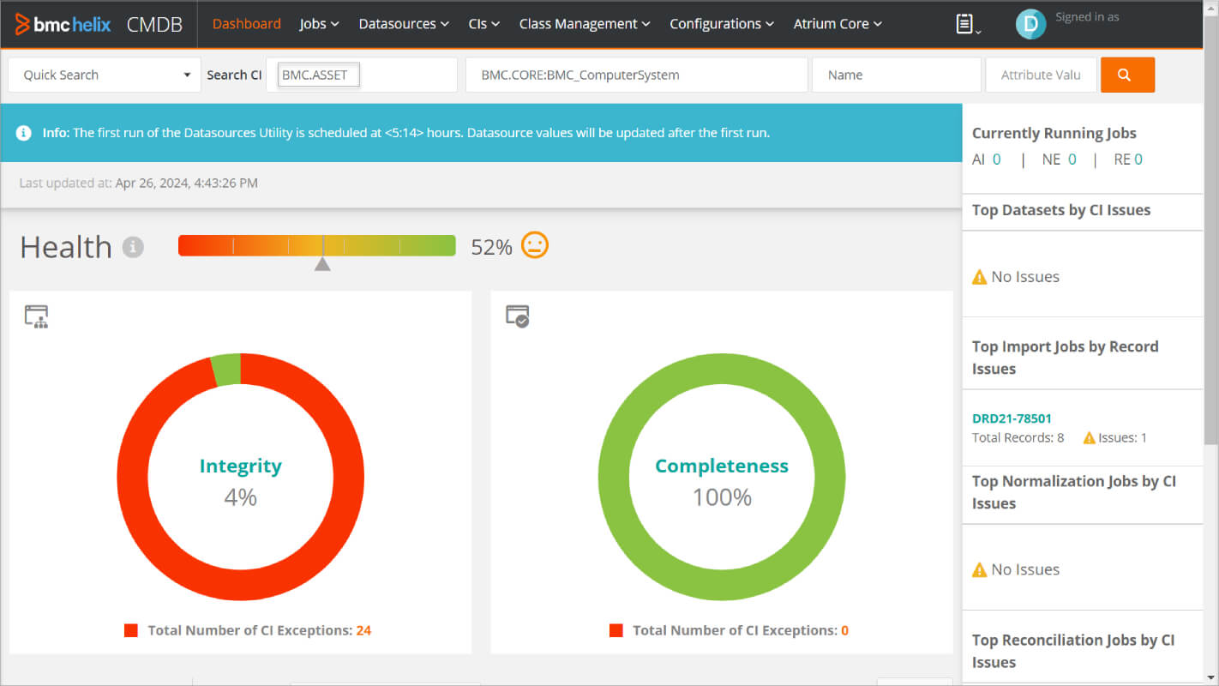Click the Completeness card checkmark icon
The height and width of the screenshot is (686, 1219).
pos(517,316)
